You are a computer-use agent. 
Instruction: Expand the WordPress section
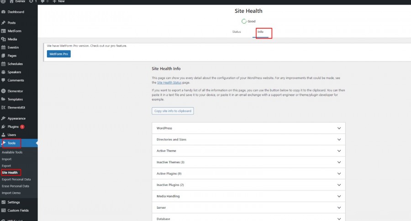pos(248,128)
